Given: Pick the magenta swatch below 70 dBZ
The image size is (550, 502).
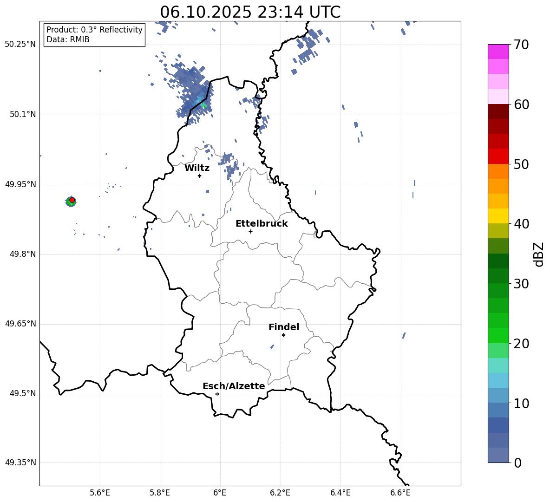Looking at the screenshot, I should [x=498, y=52].
